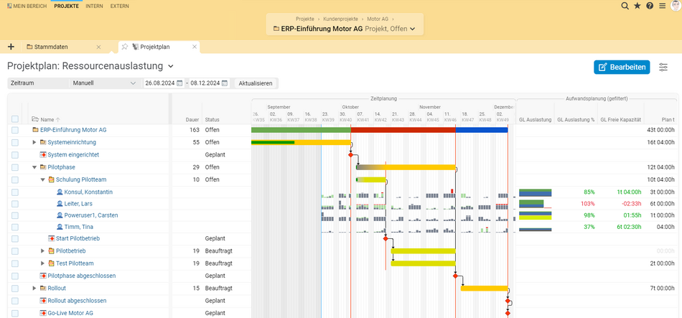Switch to the Stammdaten tab

pos(51,47)
